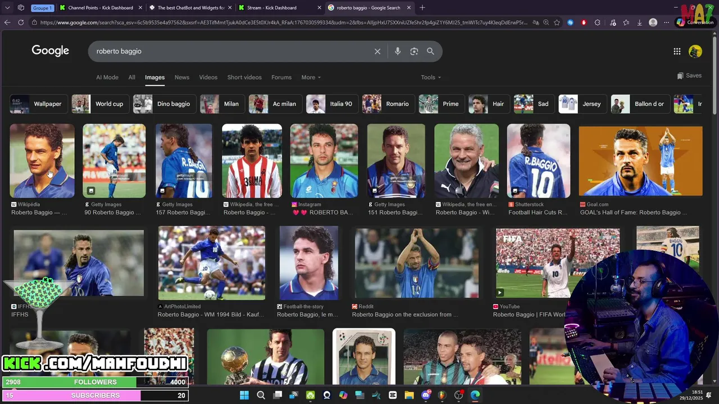Viewport: 719px width, 404px height.
Task: Submit search using the magnifying glass icon
Action: coord(430,51)
